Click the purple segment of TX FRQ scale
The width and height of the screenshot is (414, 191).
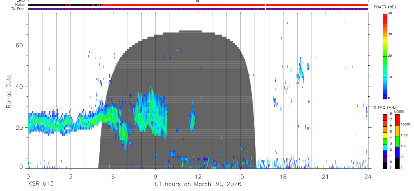[x=385, y=159]
